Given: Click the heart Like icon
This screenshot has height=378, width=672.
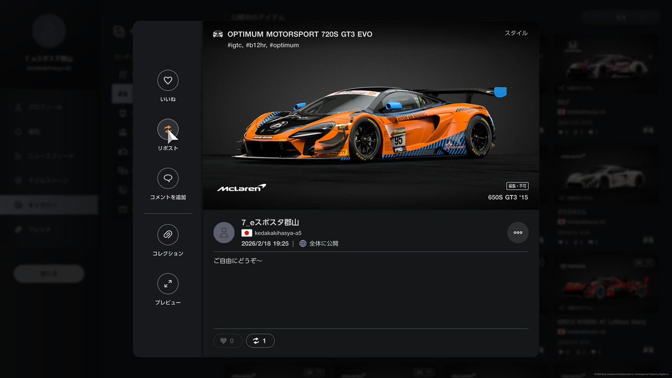Looking at the screenshot, I should pyautogui.click(x=168, y=81).
